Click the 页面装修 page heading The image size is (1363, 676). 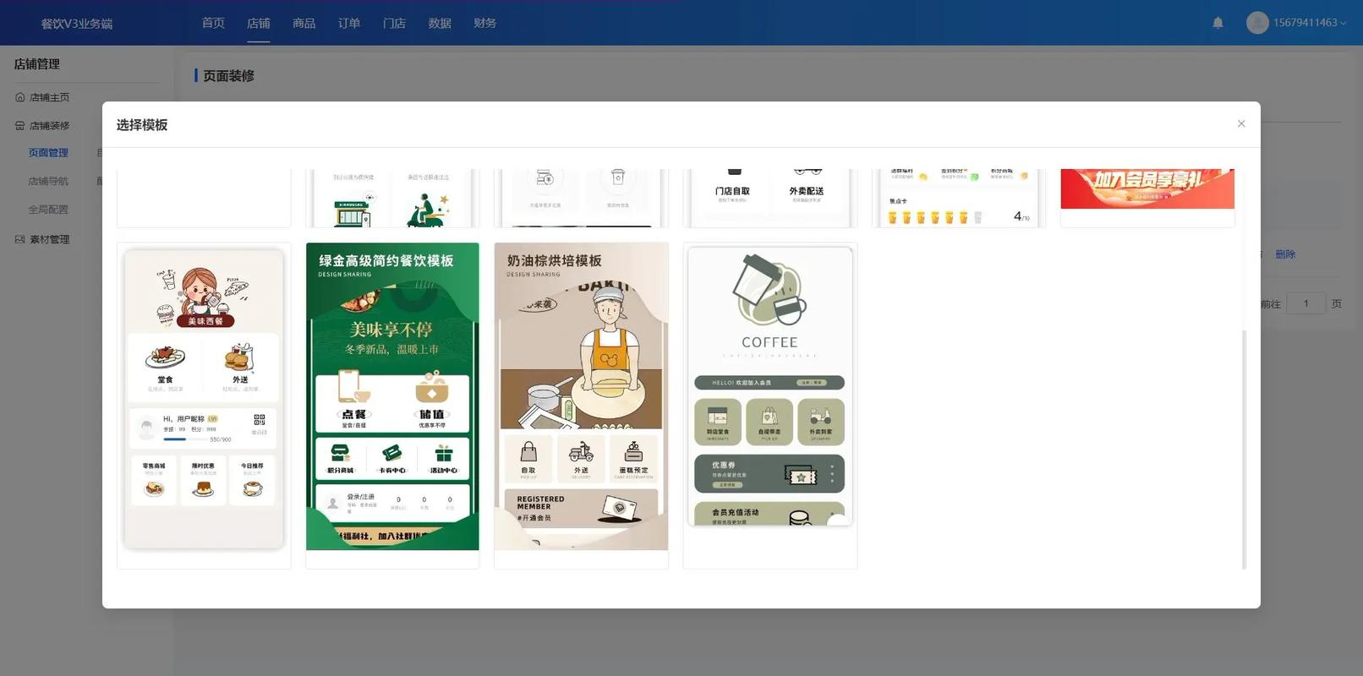(x=228, y=76)
